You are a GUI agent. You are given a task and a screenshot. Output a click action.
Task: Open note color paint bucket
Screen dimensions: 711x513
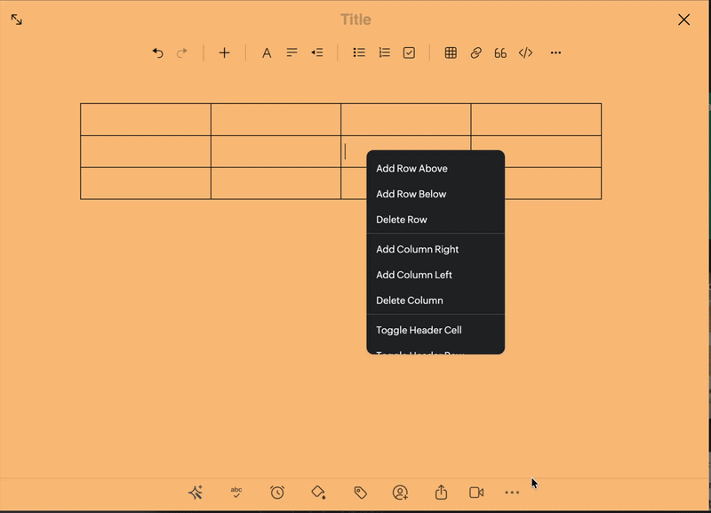tap(318, 493)
